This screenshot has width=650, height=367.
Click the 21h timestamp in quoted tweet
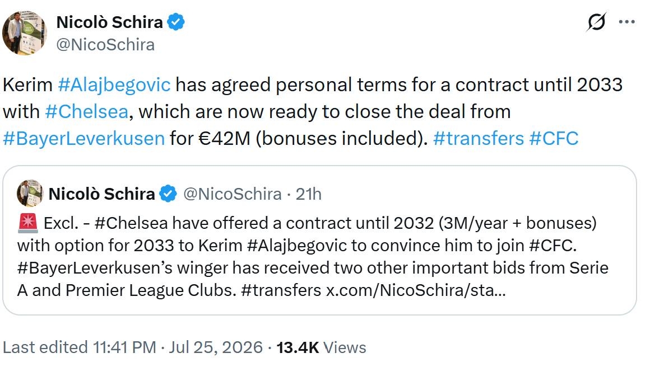click(x=308, y=194)
